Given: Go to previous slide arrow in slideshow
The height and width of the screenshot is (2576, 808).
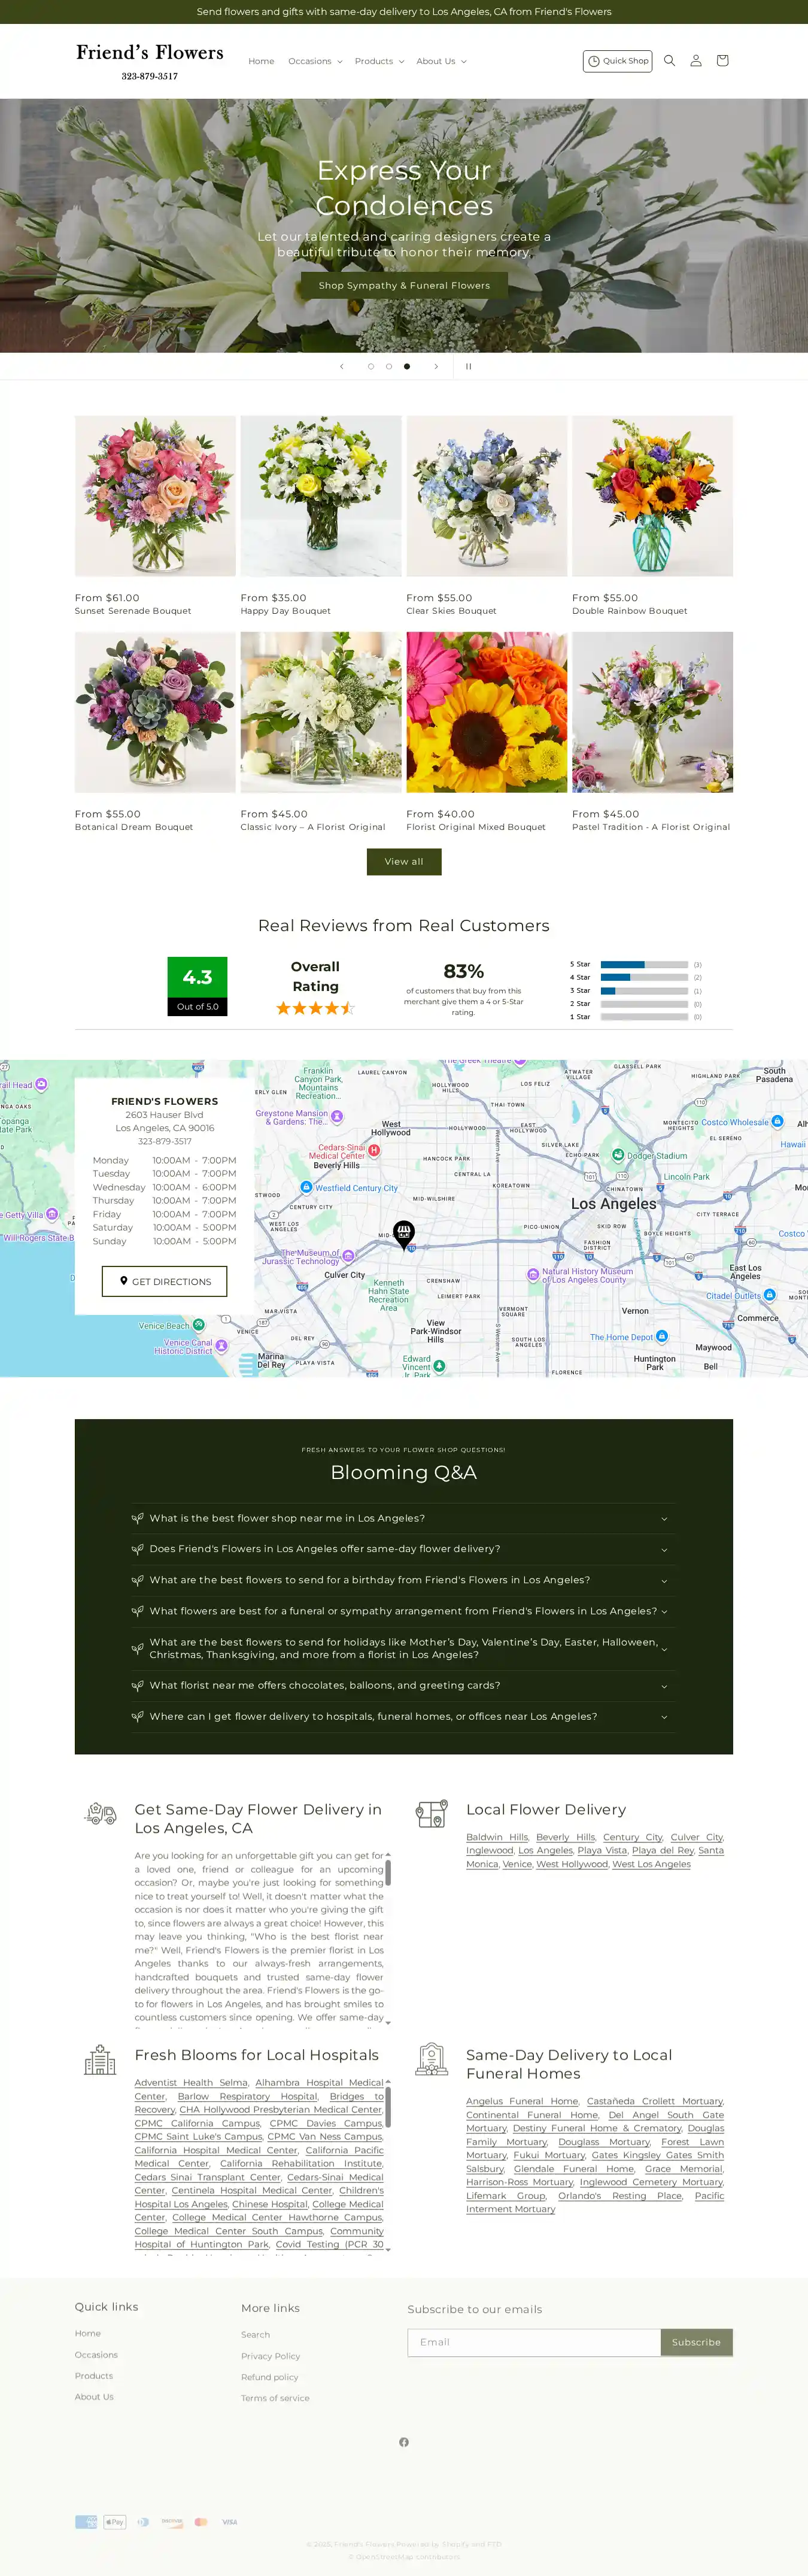Looking at the screenshot, I should 342,366.
